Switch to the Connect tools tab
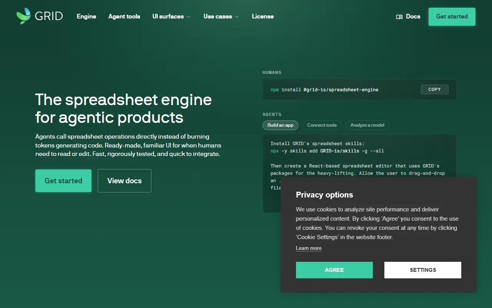Image resolution: width=492 pixels, height=308 pixels. click(322, 125)
